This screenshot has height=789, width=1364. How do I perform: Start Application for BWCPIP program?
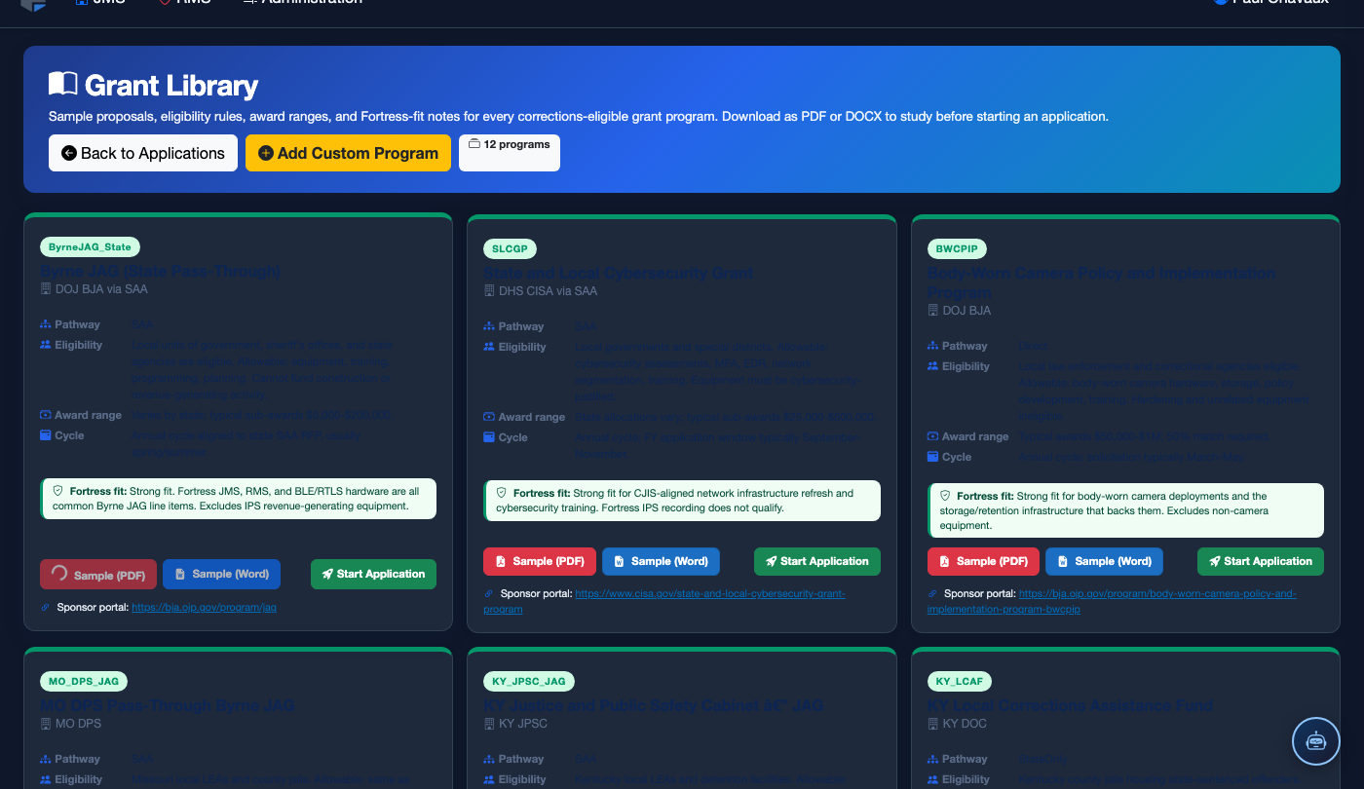[x=1261, y=561]
